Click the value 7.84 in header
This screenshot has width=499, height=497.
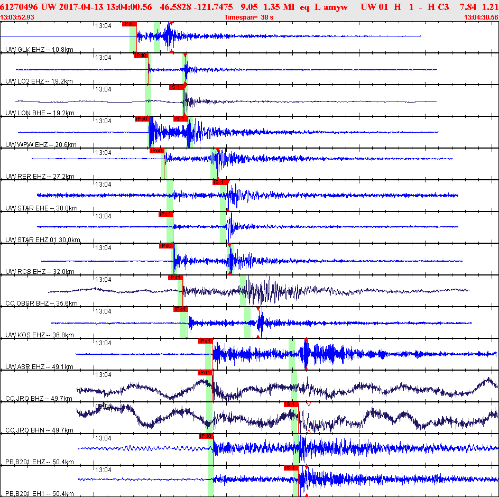click(x=468, y=7)
